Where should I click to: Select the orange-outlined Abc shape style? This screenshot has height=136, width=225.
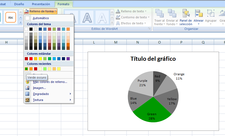point(11,18)
